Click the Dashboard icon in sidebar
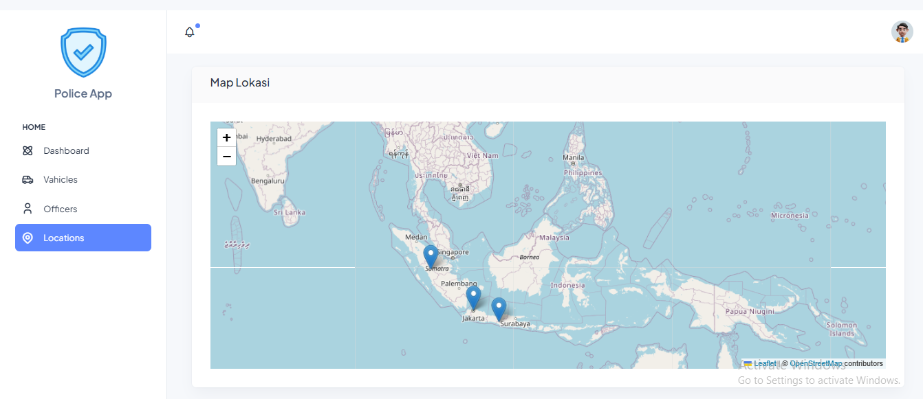Viewport: 923px width, 399px height. (x=28, y=150)
